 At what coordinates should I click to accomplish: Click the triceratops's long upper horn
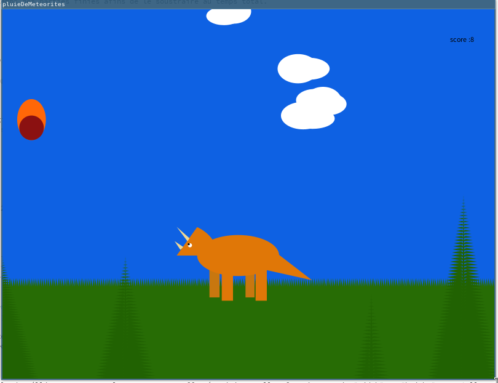point(183,234)
